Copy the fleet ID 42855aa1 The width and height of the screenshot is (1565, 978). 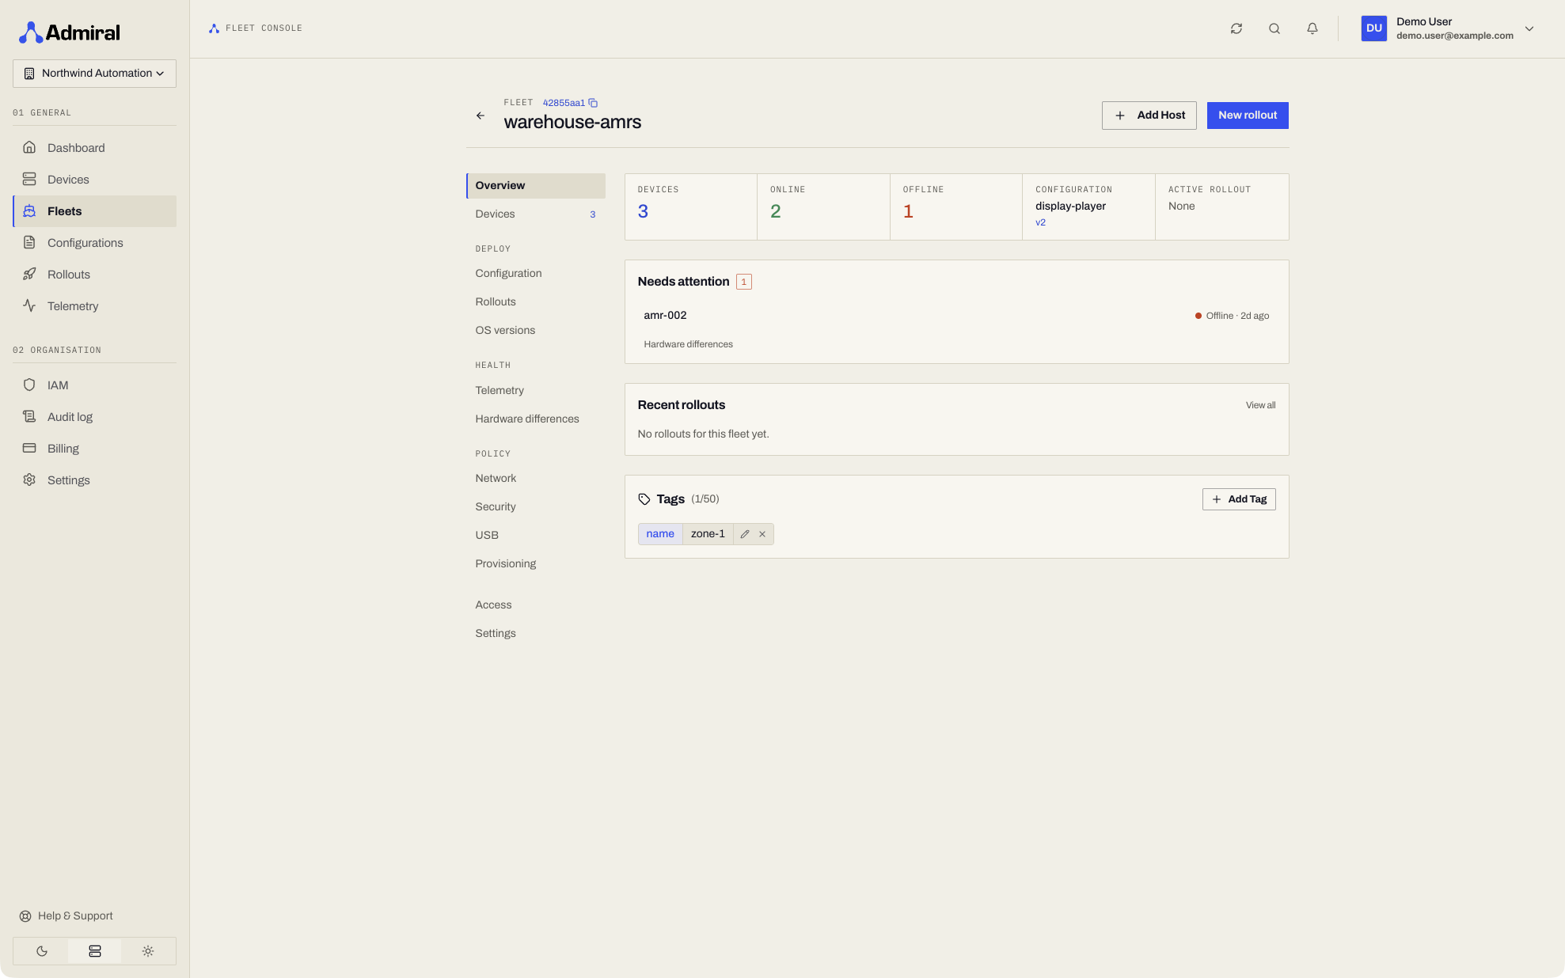(593, 103)
